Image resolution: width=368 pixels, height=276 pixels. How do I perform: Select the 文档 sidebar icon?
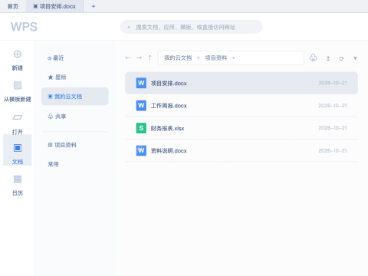pos(18,148)
